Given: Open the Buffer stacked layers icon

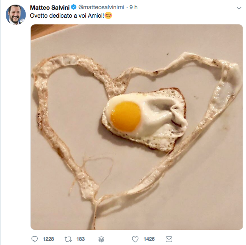Looking at the screenshot, I should pyautogui.click(x=101, y=239).
